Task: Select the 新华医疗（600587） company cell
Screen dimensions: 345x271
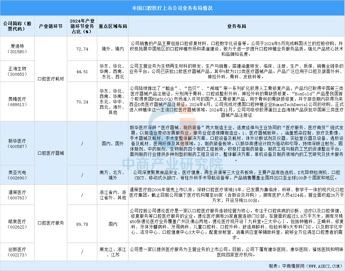Action: pyautogui.click(x=17, y=143)
